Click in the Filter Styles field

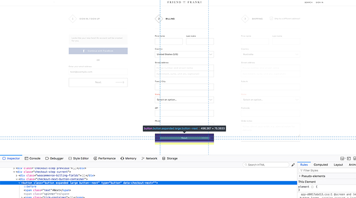[327, 170]
